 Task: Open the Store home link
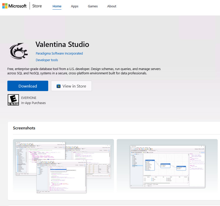click(37, 6)
